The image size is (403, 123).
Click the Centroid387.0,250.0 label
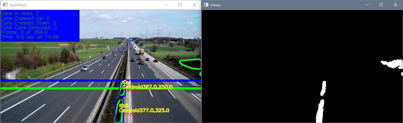[x=147, y=87]
